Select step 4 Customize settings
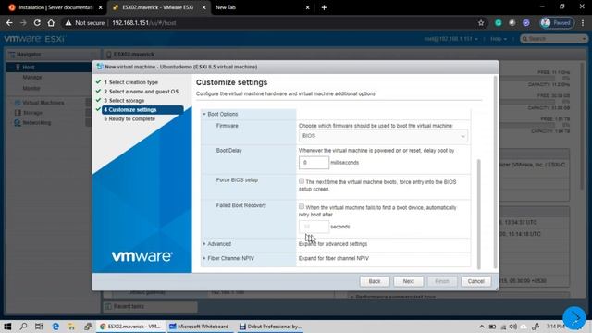 pos(142,110)
